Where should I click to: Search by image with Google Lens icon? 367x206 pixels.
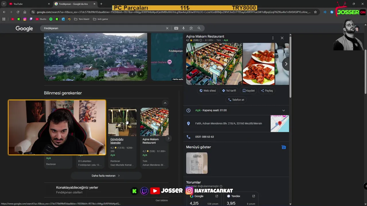pos(191,28)
